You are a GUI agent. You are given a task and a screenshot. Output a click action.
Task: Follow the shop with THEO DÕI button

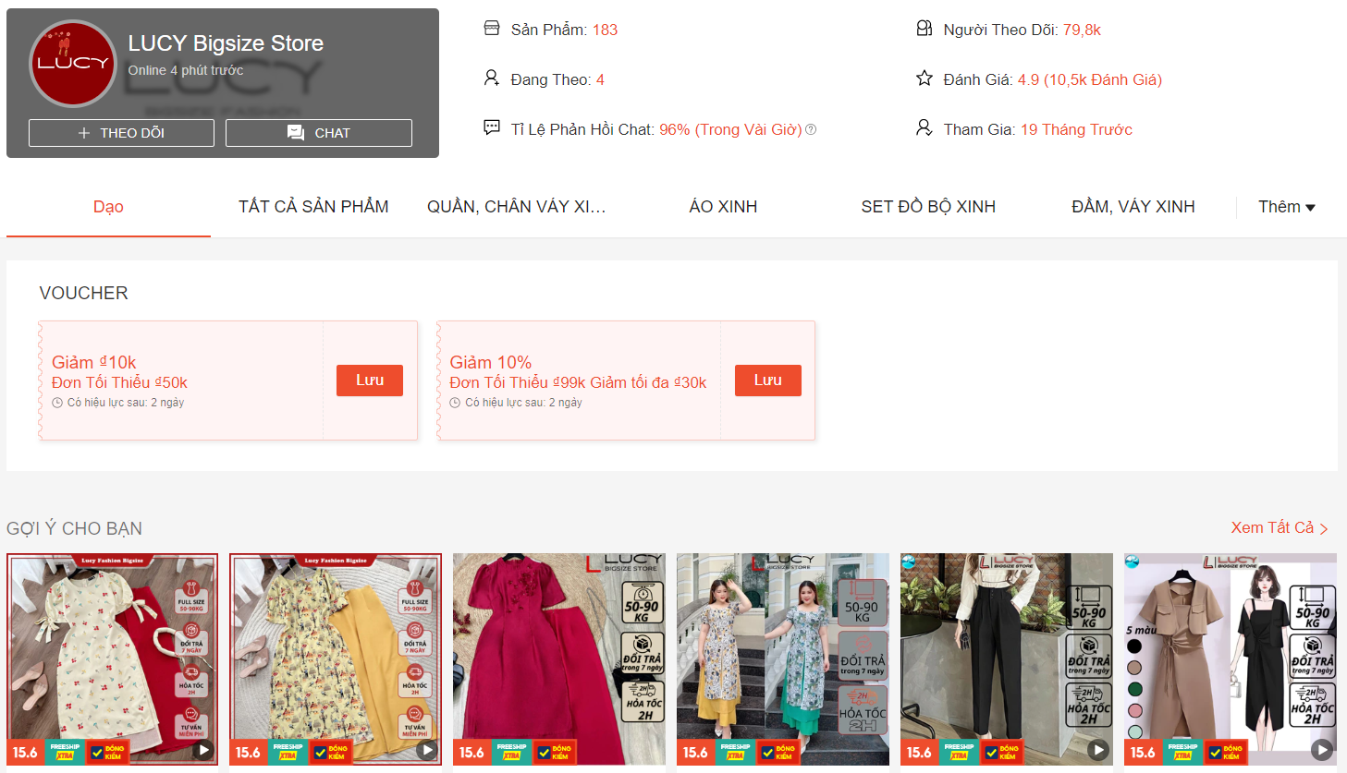tap(121, 133)
